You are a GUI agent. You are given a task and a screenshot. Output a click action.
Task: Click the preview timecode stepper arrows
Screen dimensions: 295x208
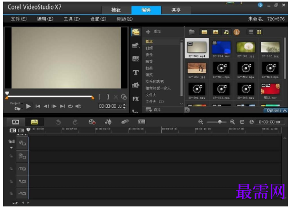124,106
